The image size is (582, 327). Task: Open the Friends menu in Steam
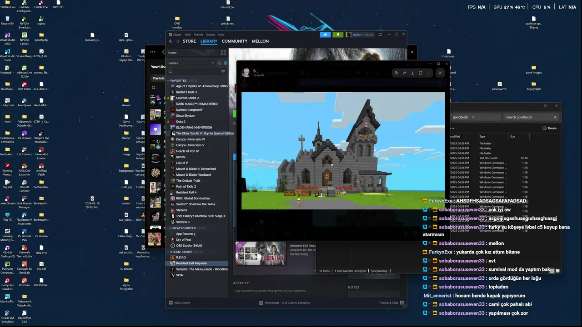tap(199, 35)
